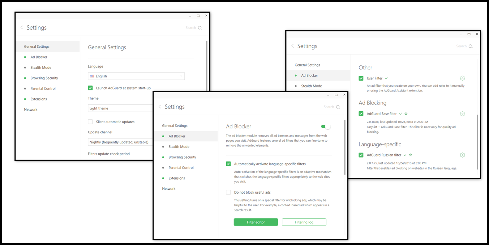Image resolution: width=489 pixels, height=245 pixels.
Task: Click the green check mark beside AdGuard Base filter
Action: tap(400, 114)
